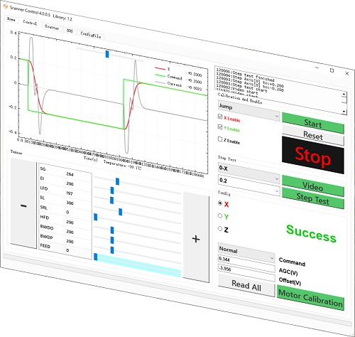The width and height of the screenshot is (355, 337).
Task: Open the Jump mode dropdown
Action: click(x=248, y=111)
